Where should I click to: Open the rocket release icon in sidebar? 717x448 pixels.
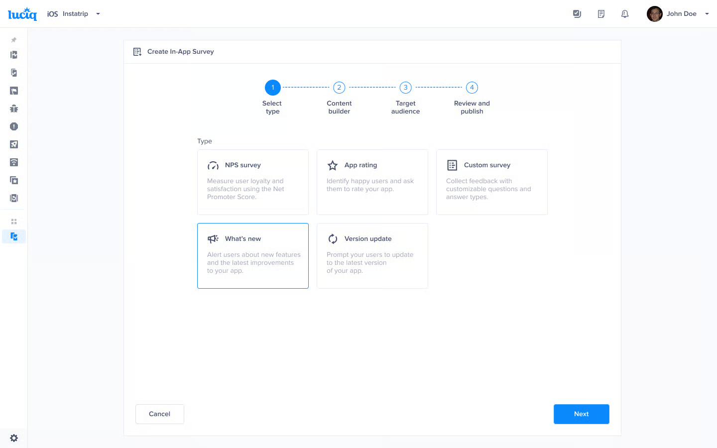coord(14,144)
